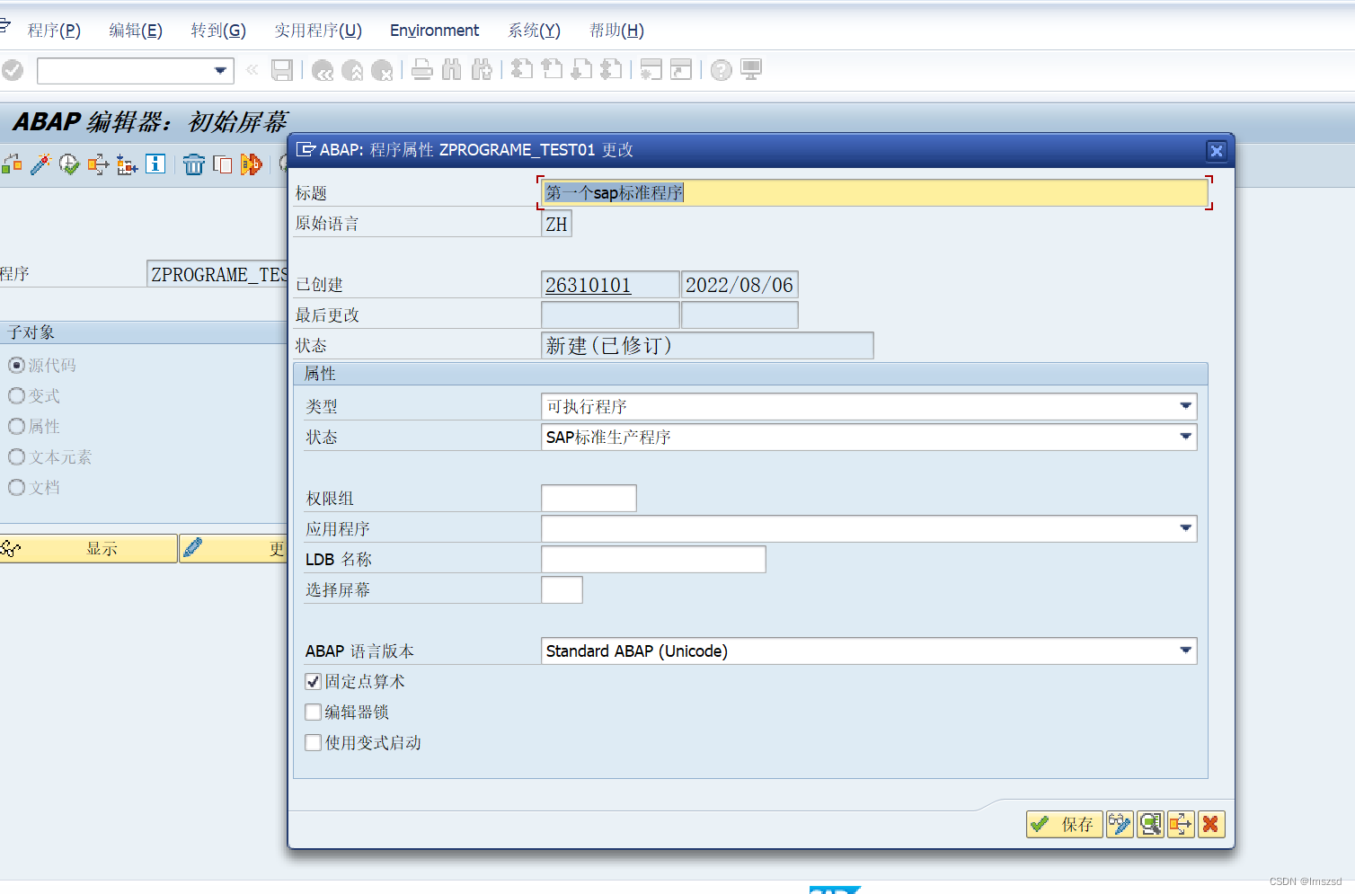1355x894 pixels.
Task: Click the First Page icon
Action: coord(522,70)
